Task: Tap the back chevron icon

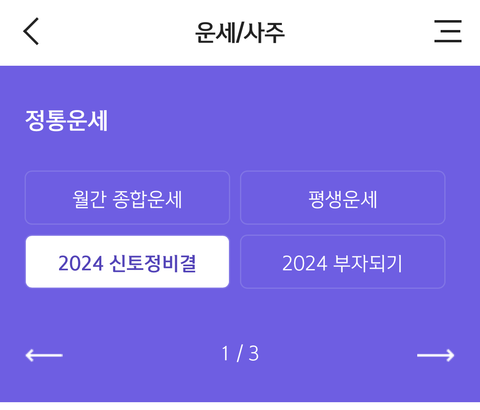Action: (31, 31)
